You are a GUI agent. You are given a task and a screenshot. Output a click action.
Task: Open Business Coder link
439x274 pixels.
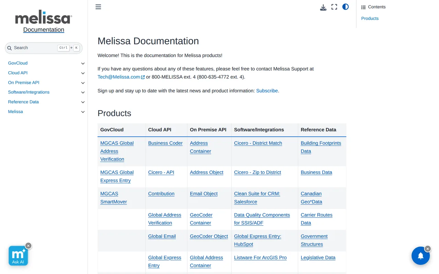(x=165, y=143)
